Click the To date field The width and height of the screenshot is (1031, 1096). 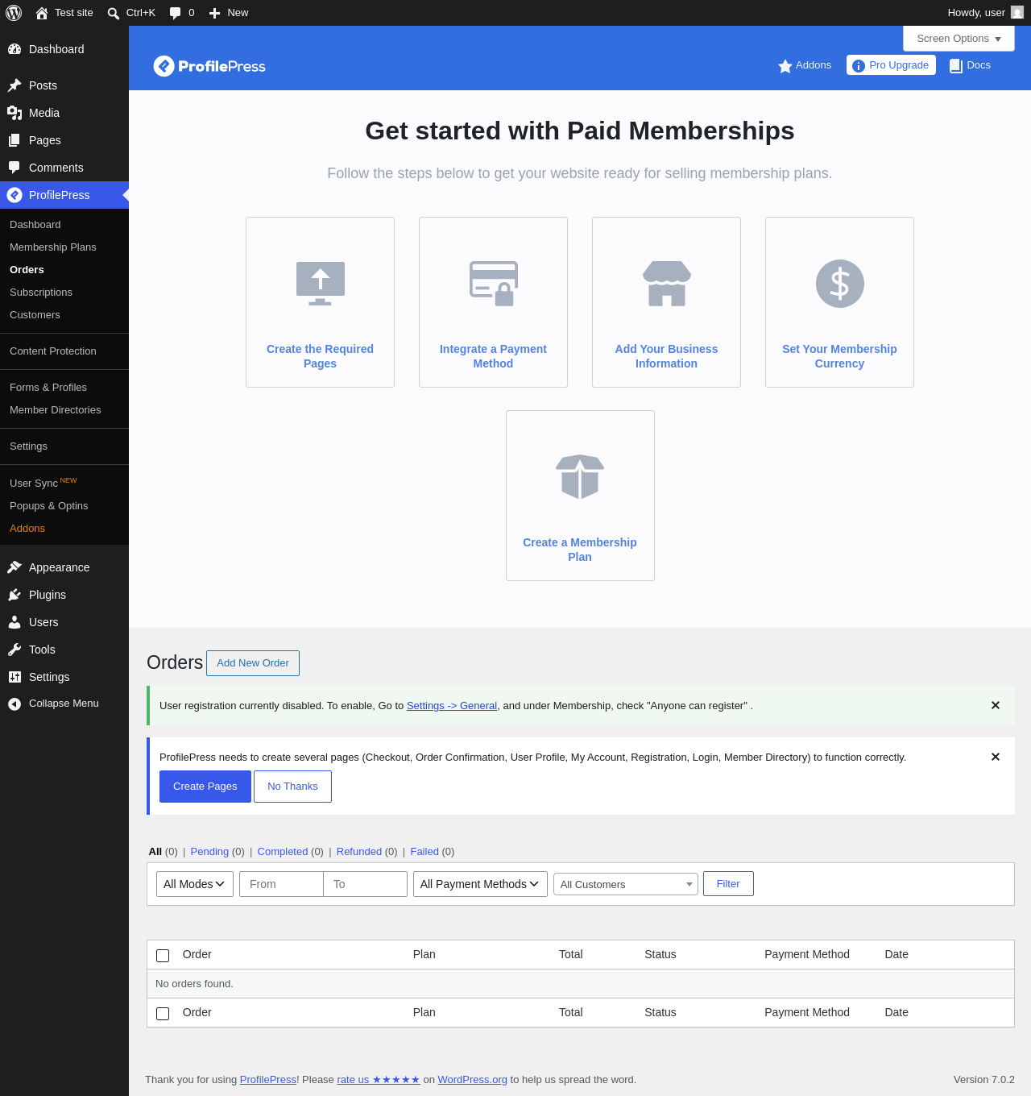366,884
